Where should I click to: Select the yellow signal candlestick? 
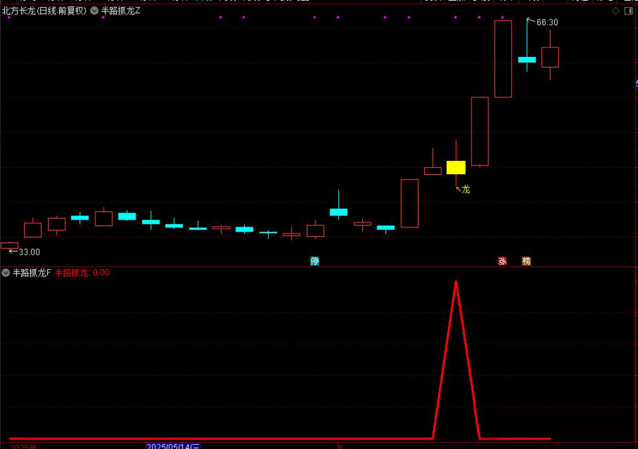point(456,167)
